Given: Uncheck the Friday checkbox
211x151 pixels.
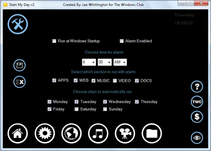Looking at the screenshot, I should point(49,109).
